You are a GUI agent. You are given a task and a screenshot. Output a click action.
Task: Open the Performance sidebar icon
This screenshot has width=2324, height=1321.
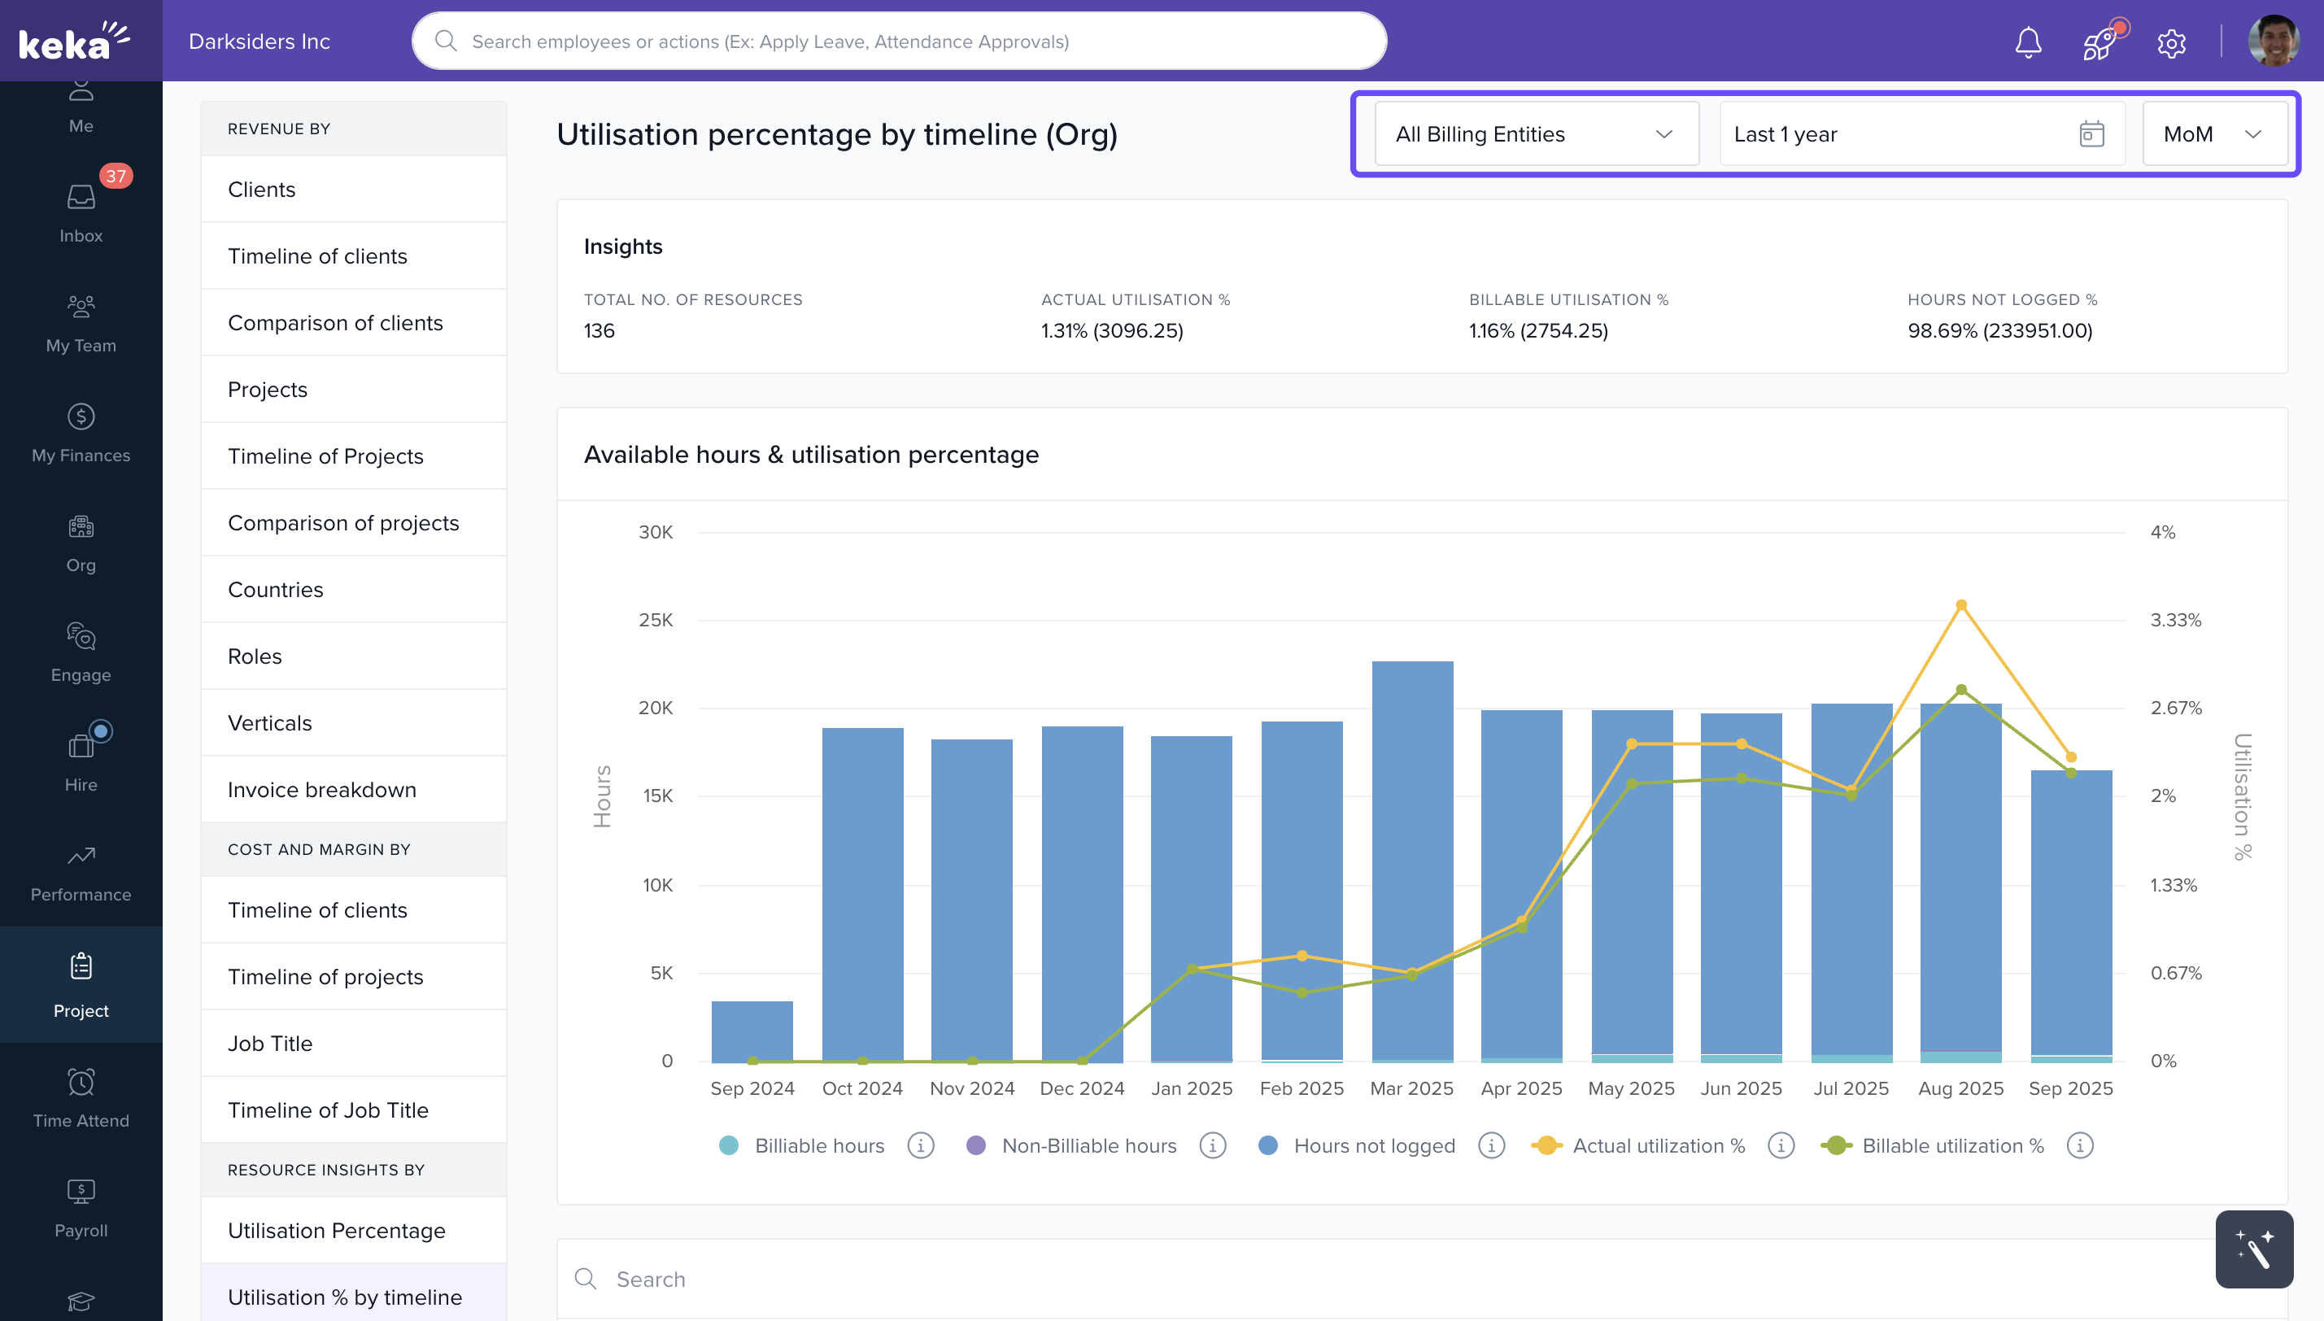tap(81, 872)
